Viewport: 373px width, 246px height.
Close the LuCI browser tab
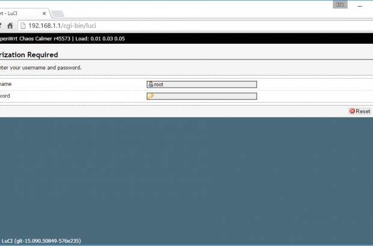[43, 13]
